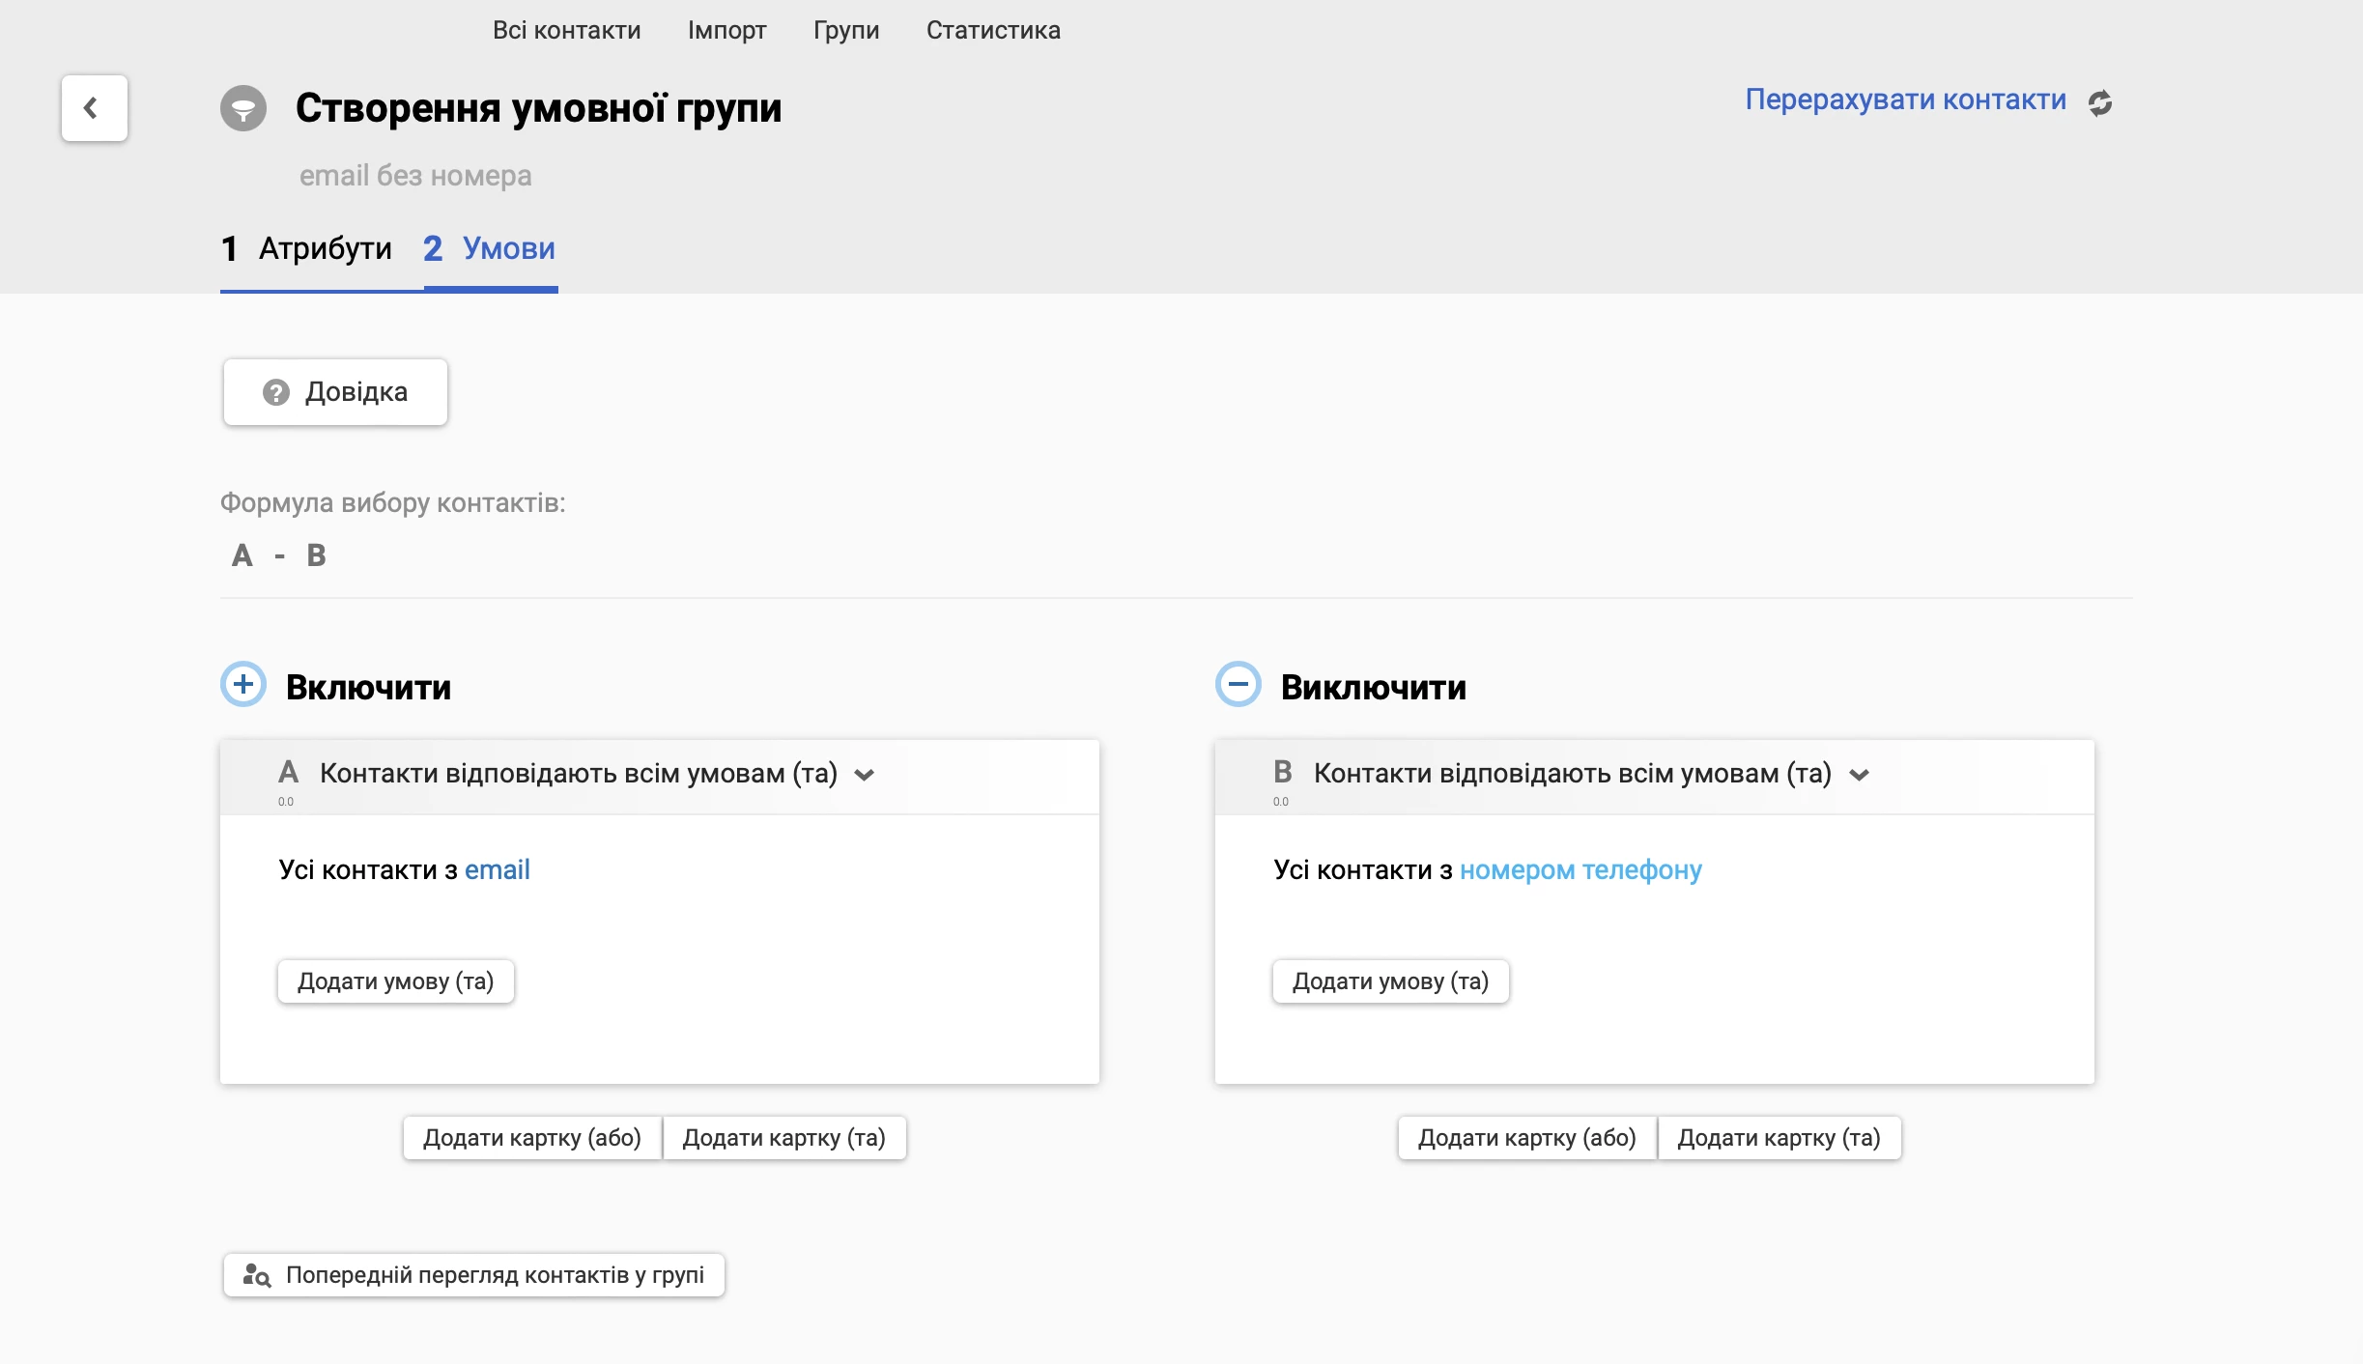Click the email condition link
This screenshot has width=2363, height=1364.
coord(497,869)
